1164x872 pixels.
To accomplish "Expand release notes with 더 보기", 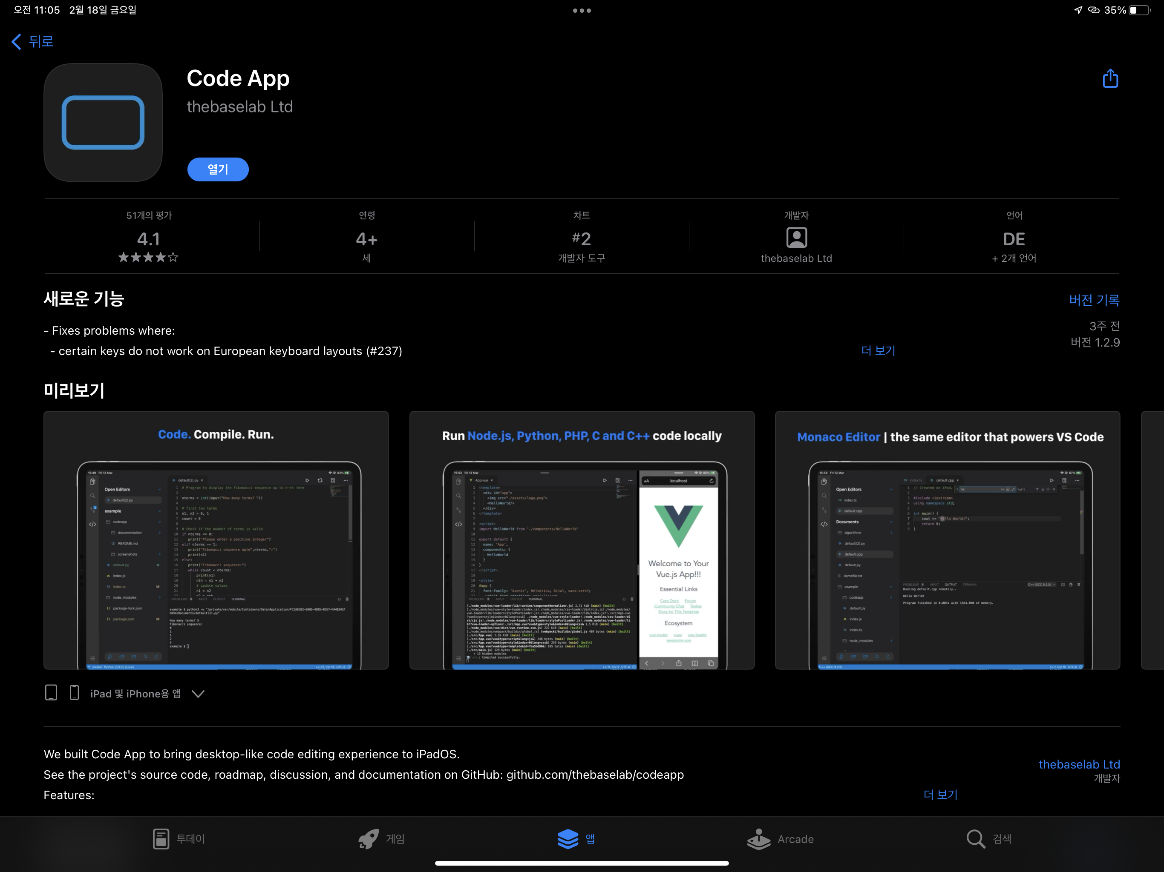I will (x=878, y=350).
